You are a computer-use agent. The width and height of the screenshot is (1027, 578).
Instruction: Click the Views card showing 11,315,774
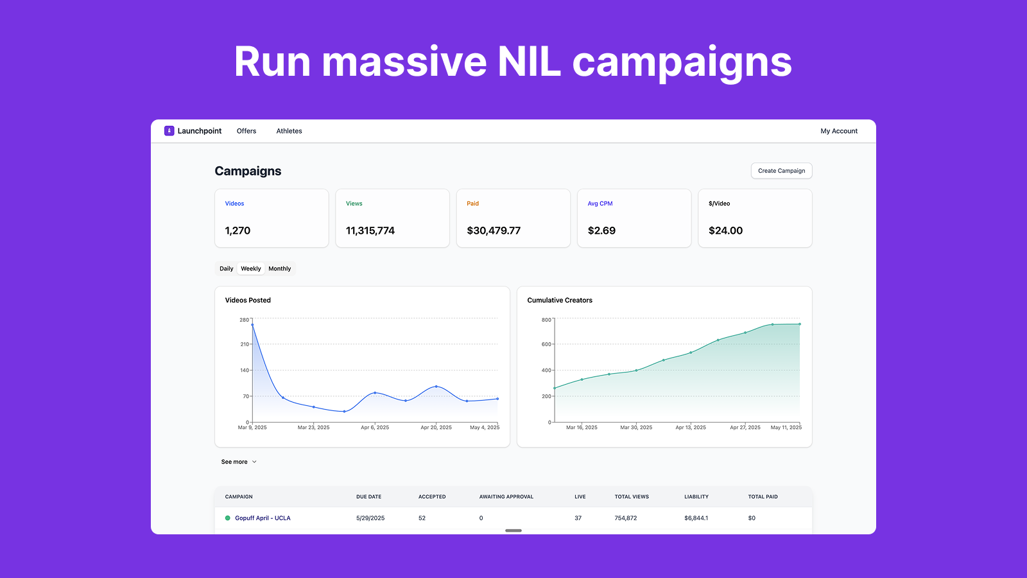[392, 218]
